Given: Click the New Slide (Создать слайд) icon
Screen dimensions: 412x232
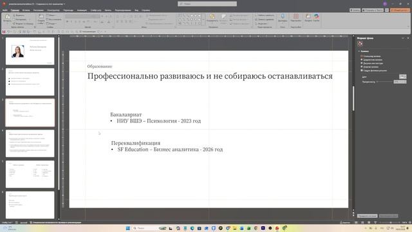Looking at the screenshot, I should [x=41, y=17].
